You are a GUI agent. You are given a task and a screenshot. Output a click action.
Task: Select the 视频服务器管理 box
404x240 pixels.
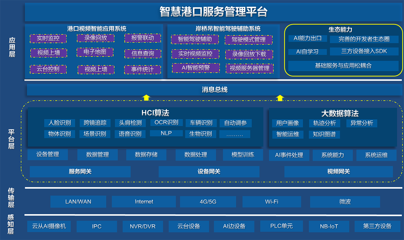[x=250, y=68]
